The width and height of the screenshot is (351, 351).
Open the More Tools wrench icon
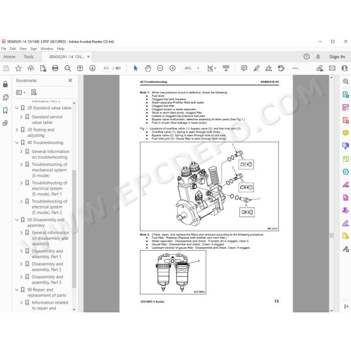345,249
